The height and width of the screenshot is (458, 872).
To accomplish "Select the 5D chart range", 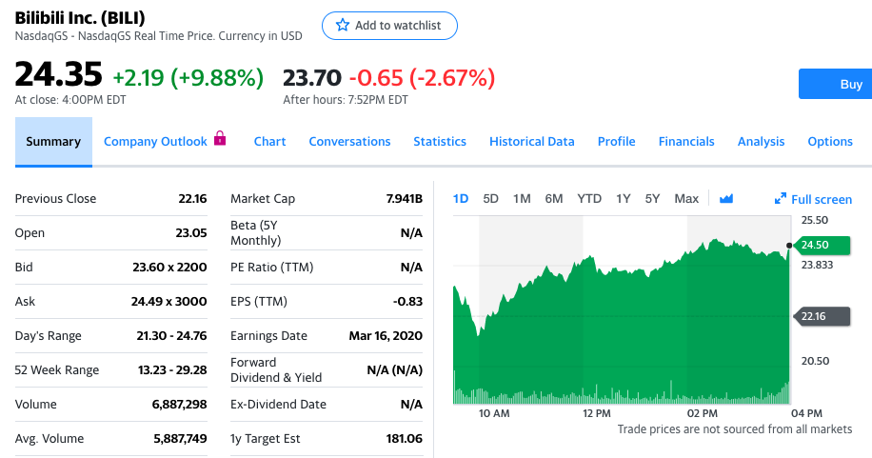I will pyautogui.click(x=490, y=199).
